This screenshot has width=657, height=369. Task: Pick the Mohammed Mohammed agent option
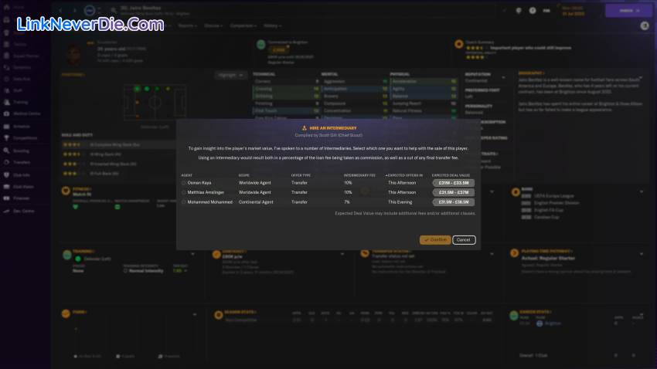184,201
